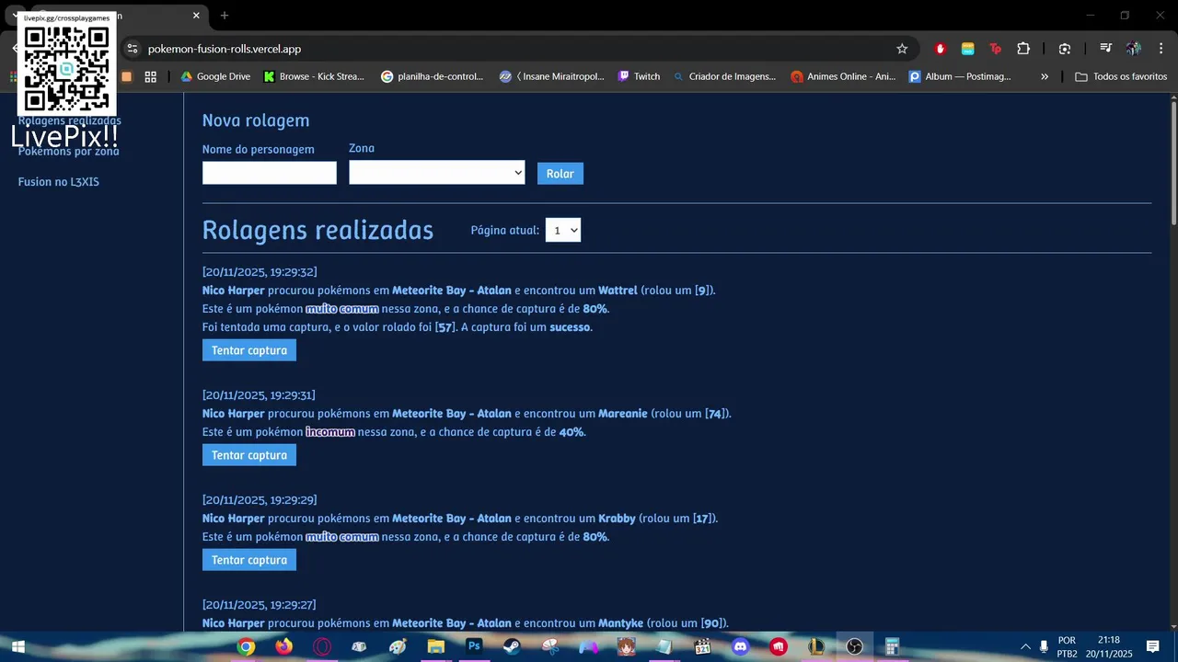Open the red Tp extension icon
The image size is (1178, 662).
coord(995,49)
